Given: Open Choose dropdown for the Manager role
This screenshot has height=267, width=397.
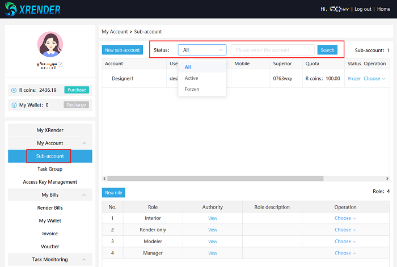Looking at the screenshot, I should click(345, 253).
